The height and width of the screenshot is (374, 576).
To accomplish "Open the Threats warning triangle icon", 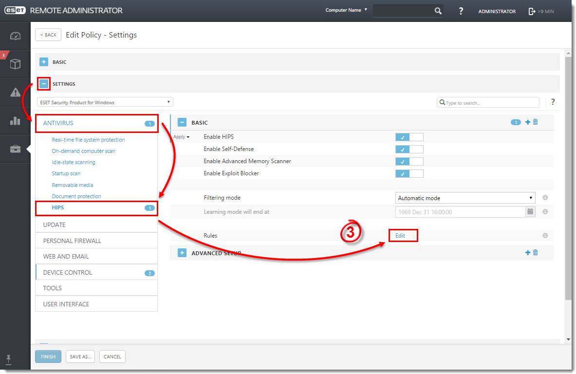I will click(15, 92).
